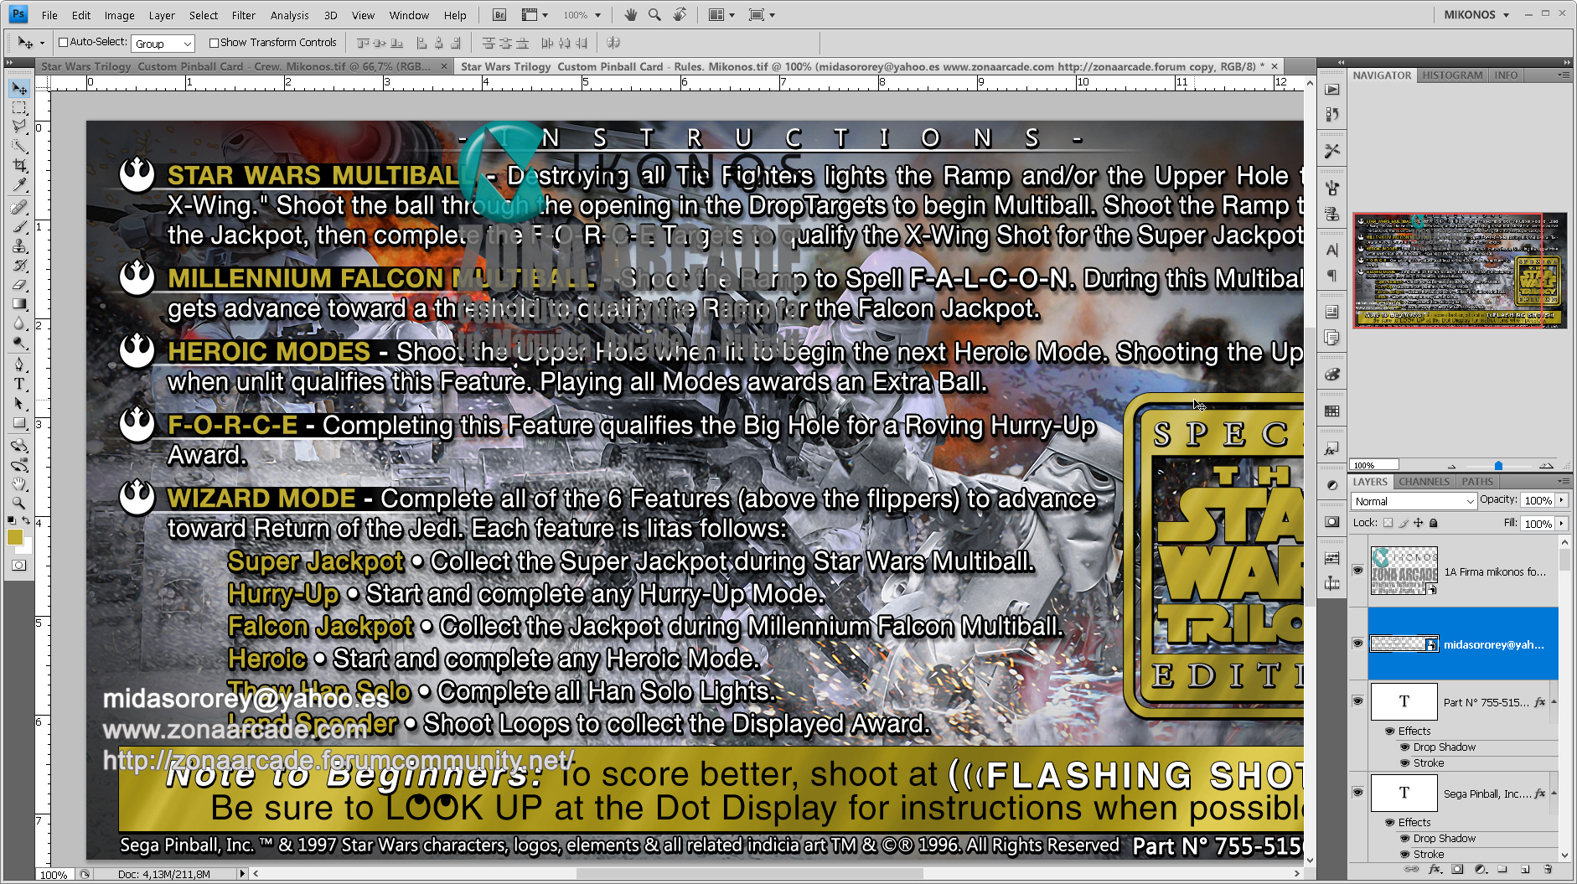
Task: Select the Crop tool
Action: coord(19,165)
